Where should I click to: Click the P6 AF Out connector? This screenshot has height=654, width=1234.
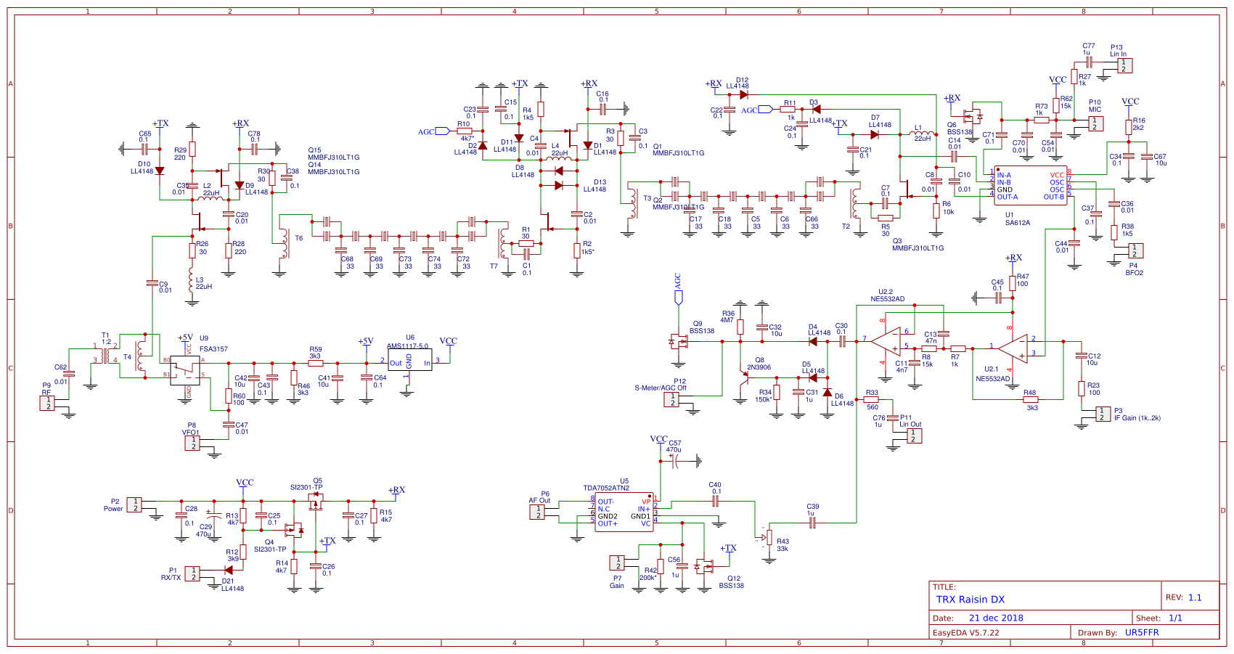[x=538, y=512]
